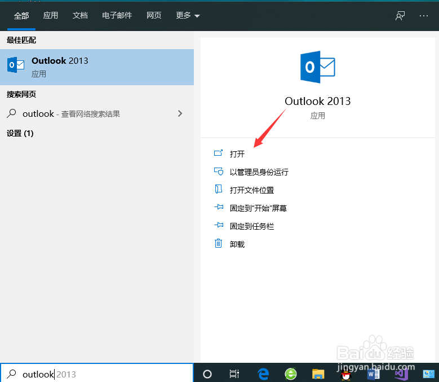Open File Explorer from taskbar

[318, 374]
